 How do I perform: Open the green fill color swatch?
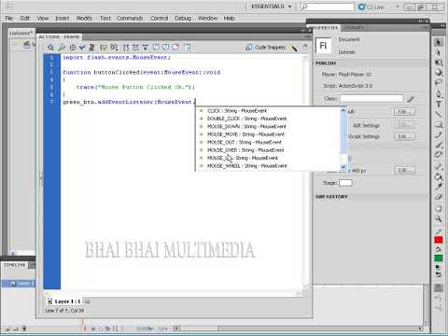(439, 258)
